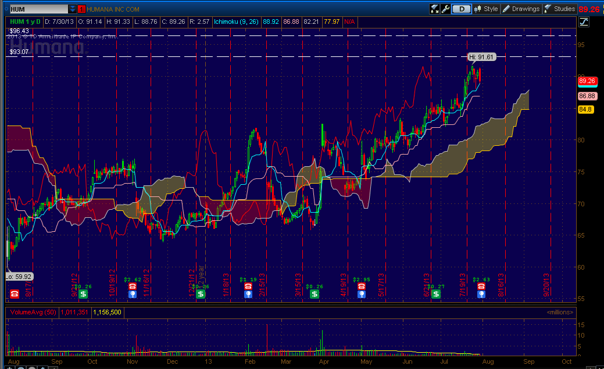This screenshot has height=369, width=604.
Task: Open chart settings wrench icon
Action: pos(446,9)
